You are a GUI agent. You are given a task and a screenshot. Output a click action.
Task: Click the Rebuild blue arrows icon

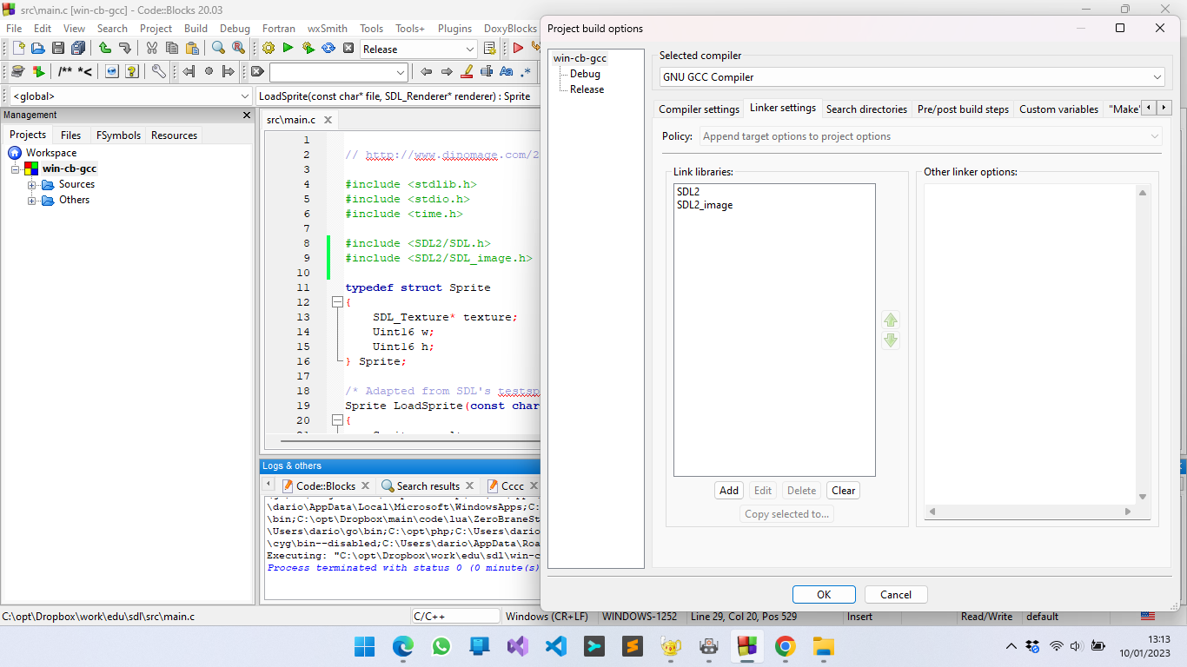click(x=328, y=49)
